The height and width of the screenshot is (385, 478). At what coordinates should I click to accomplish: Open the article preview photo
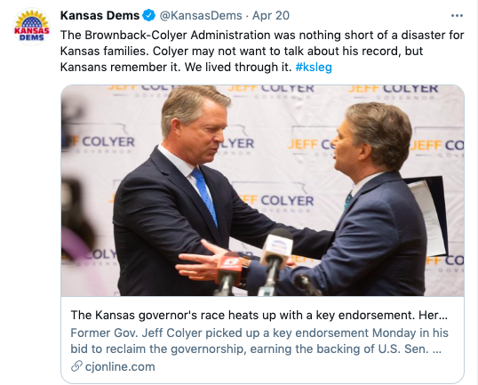click(x=262, y=190)
